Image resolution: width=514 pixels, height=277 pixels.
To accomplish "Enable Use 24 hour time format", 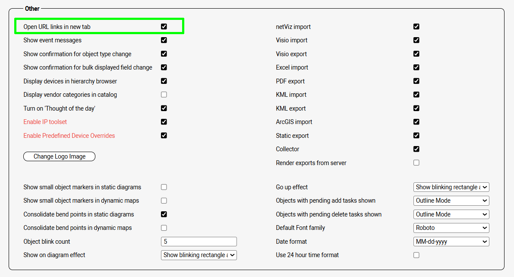I will [416, 255].
